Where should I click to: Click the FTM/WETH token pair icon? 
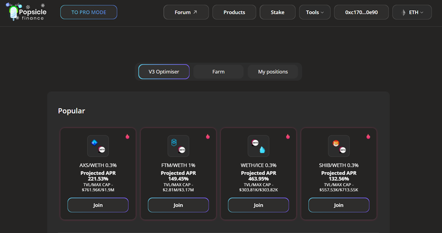pyautogui.click(x=178, y=146)
